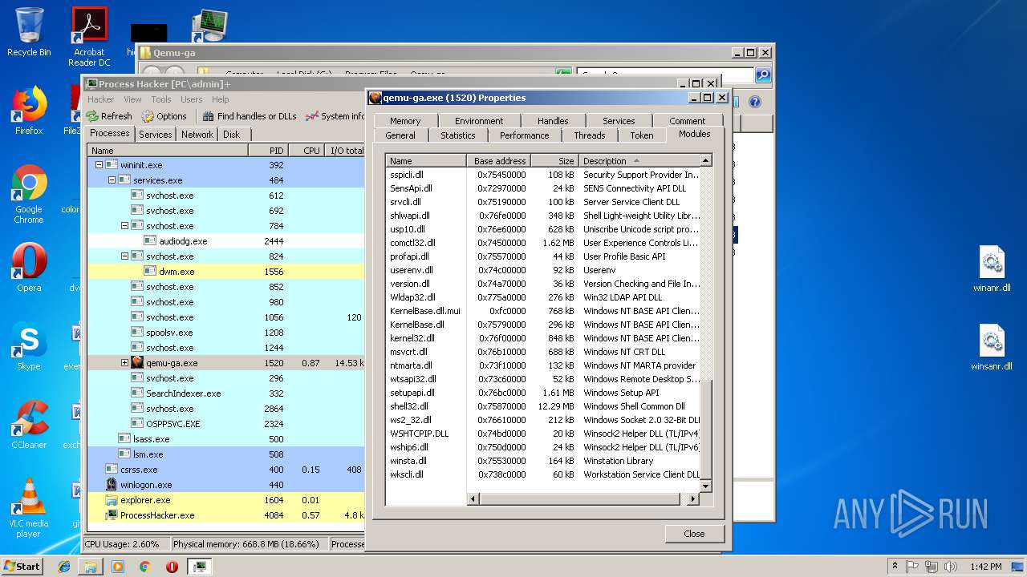Screen dimensions: 1027x577
Task: Launch Skype desktop shortcut
Action: coord(29,346)
